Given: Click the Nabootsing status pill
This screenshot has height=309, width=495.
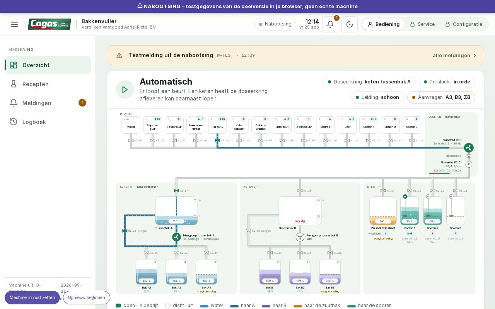Looking at the screenshot, I should tap(275, 24).
